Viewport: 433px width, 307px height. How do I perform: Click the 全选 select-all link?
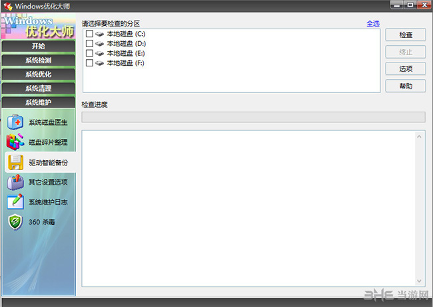[373, 23]
